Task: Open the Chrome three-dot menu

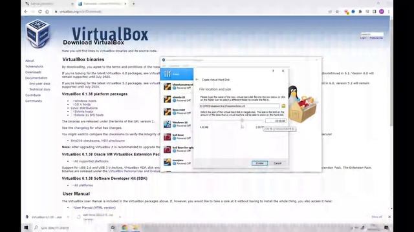Action: pyautogui.click(x=389, y=12)
